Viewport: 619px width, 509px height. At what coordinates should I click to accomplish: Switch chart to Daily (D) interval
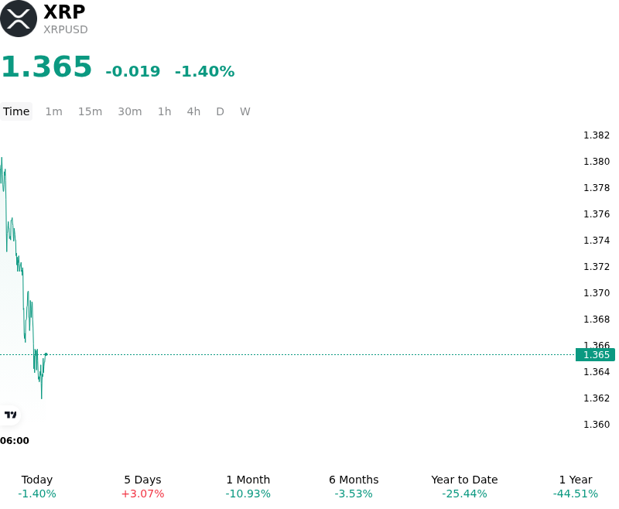coord(220,111)
